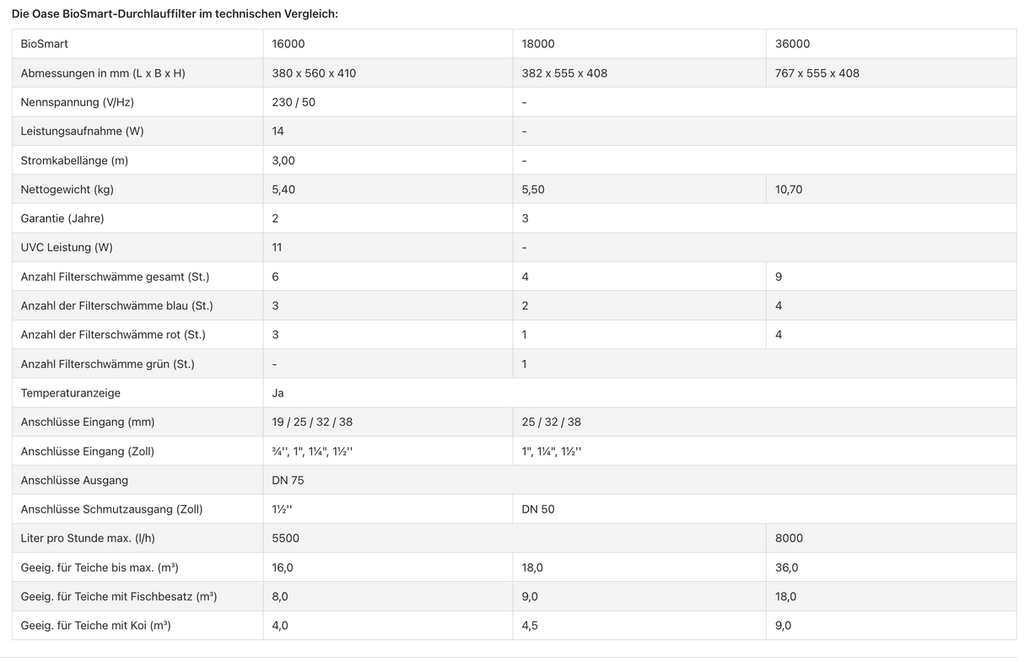
Task: Select the "10,70" net weight value
Action: pos(789,190)
